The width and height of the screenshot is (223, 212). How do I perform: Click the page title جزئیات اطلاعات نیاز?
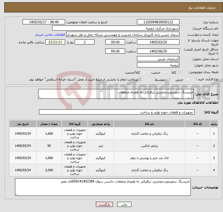[202, 8]
